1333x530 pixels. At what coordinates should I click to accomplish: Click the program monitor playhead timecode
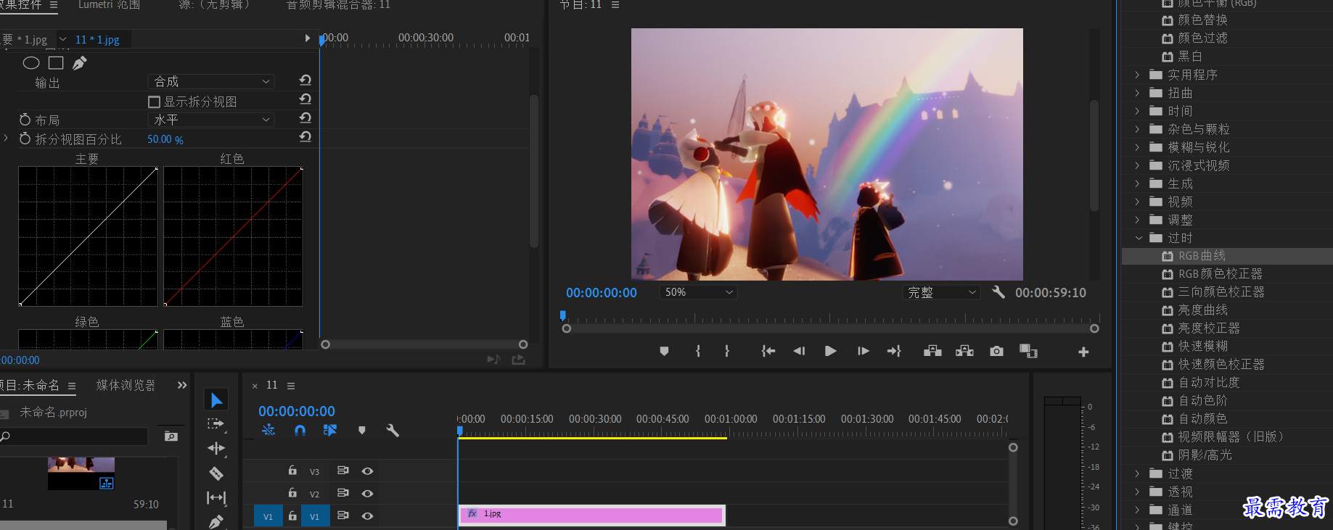pos(602,293)
